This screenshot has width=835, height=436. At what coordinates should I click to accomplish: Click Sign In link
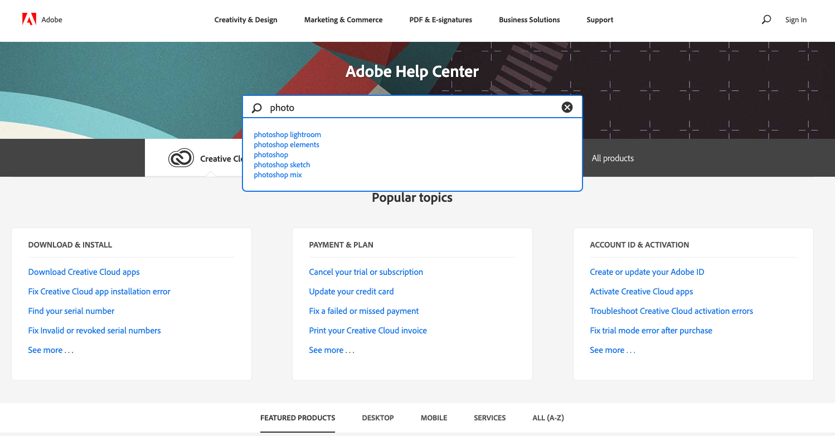(795, 20)
